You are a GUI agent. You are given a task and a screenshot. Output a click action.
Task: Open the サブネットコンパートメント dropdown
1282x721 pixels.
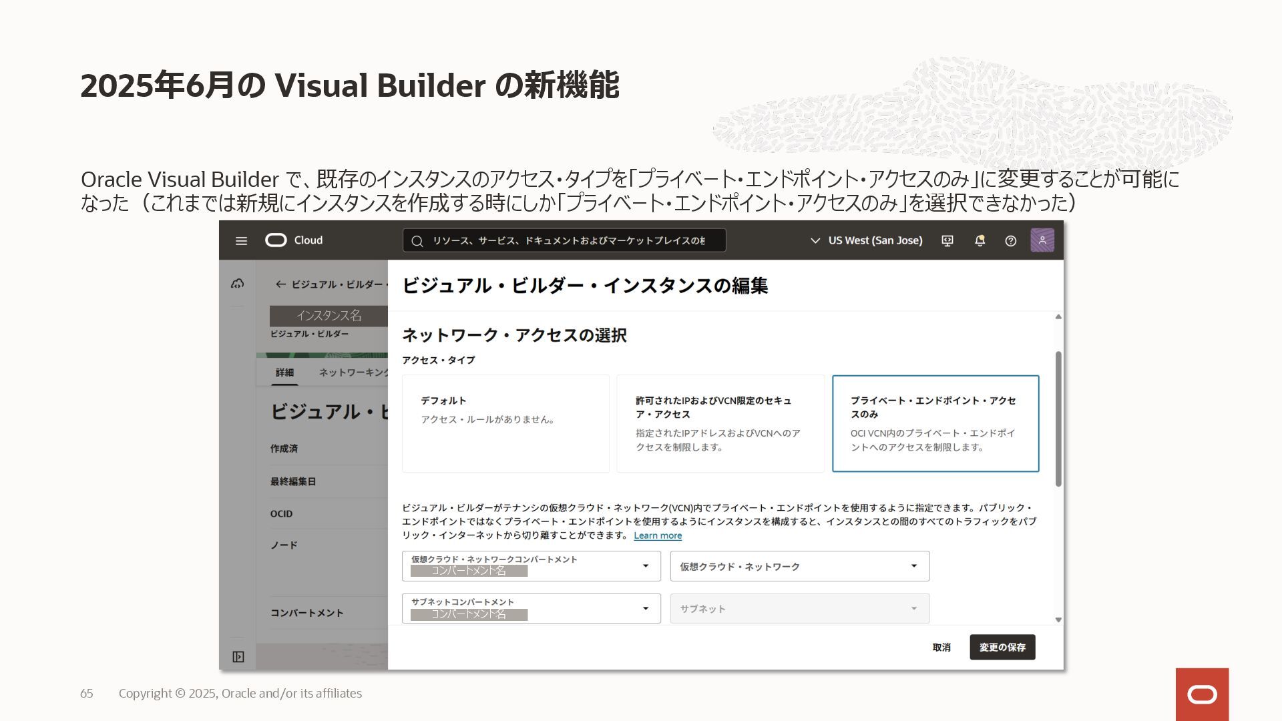pos(531,609)
